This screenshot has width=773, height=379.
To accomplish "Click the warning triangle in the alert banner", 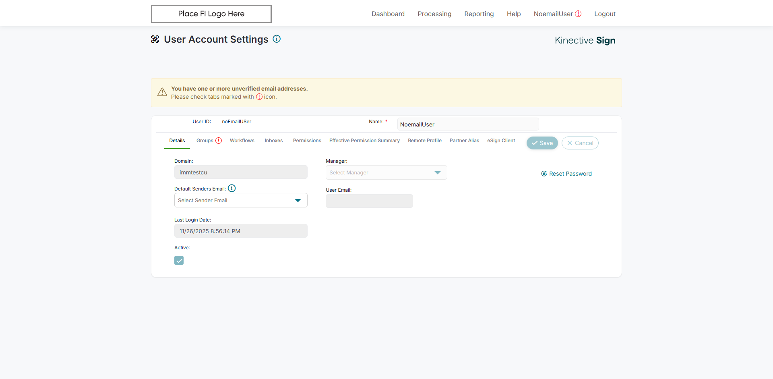I will pos(162,92).
